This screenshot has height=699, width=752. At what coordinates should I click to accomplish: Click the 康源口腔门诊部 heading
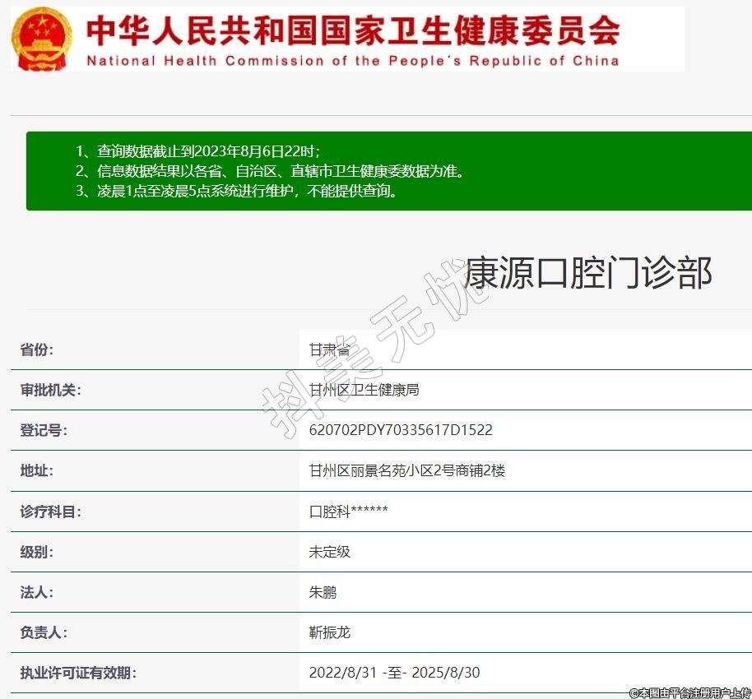[x=587, y=273]
